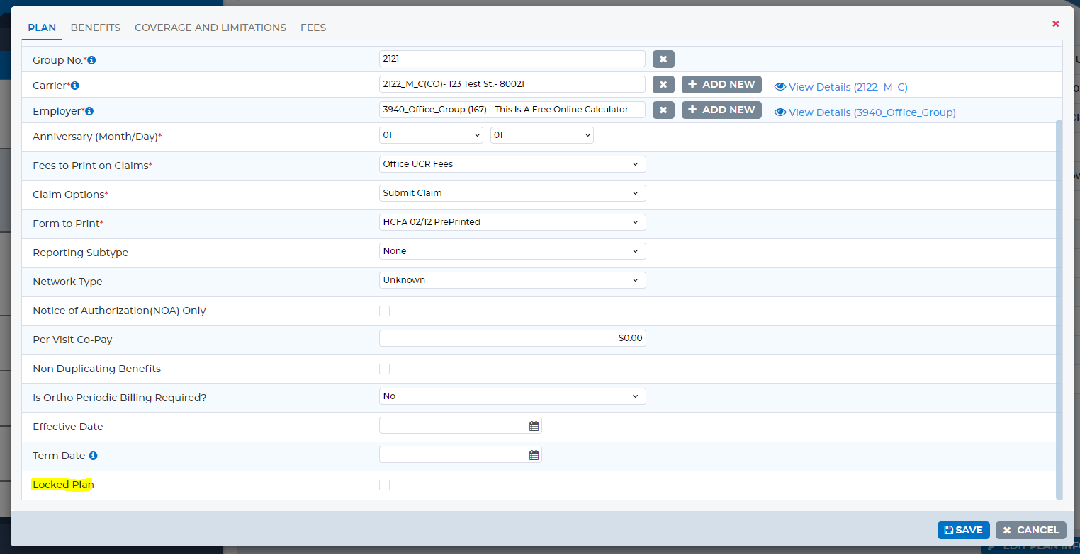Close the dialog with the red X
The height and width of the screenshot is (554, 1080).
coord(1056,23)
